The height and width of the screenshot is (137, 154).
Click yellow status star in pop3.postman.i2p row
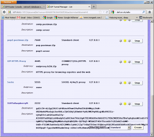pos(125,41)
